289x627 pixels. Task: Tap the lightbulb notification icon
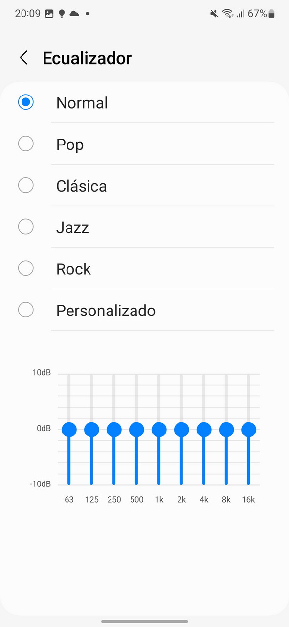pyautogui.click(x=62, y=14)
